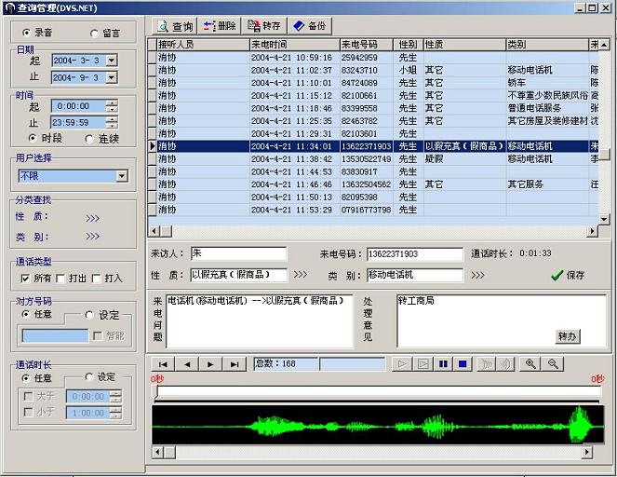This screenshot has height=477, width=617.
Task: Click the 转办 forward button
Action: (x=567, y=335)
